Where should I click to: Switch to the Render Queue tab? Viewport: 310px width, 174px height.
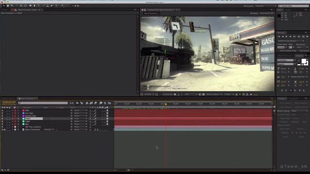tap(8, 99)
